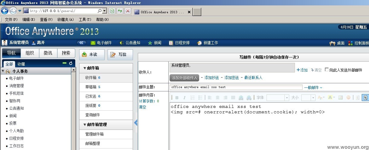Apply italic formatting in editor

pyautogui.click(x=184, y=98)
